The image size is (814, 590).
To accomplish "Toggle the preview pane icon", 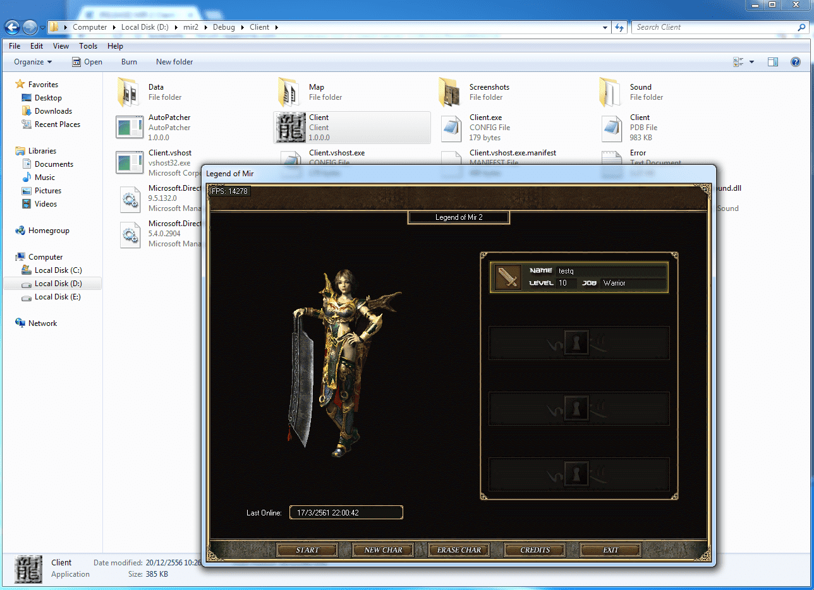I will pos(772,62).
